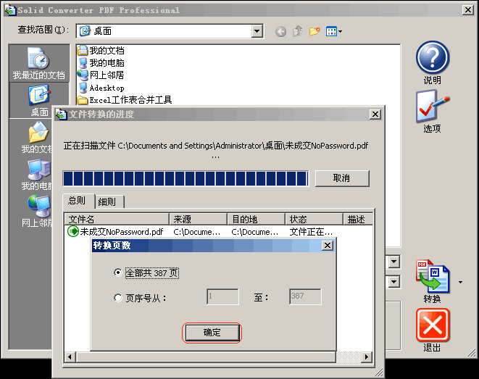The width and height of the screenshot is (479, 379).
Task: Click the 取消 button
Action: [x=342, y=178]
